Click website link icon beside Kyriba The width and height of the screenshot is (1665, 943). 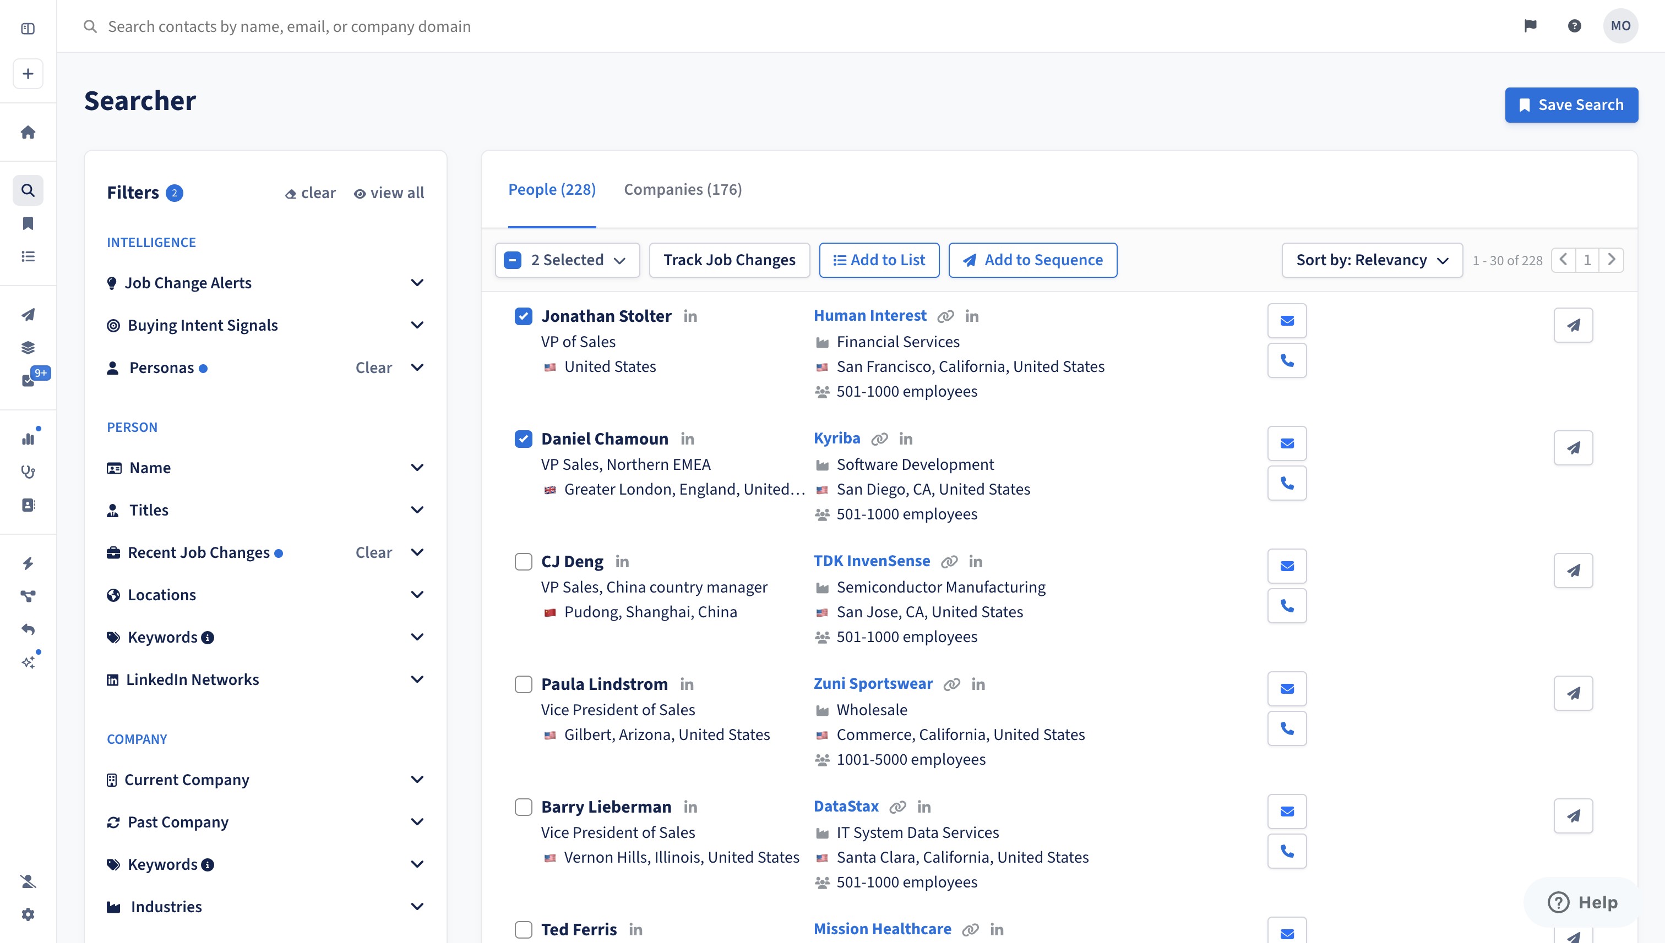tap(879, 439)
